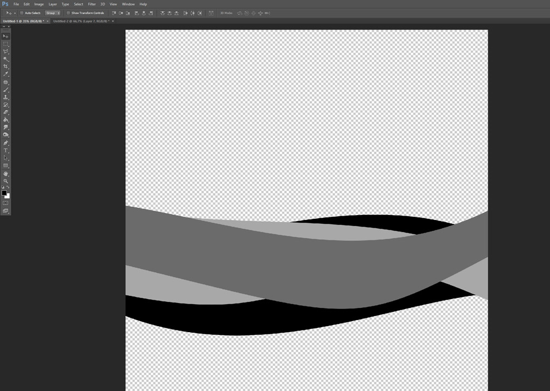This screenshot has width=550, height=391.
Task: Select the Crop tool
Action: 6,66
